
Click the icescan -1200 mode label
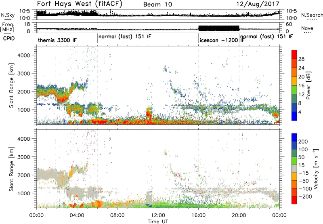(219, 40)
